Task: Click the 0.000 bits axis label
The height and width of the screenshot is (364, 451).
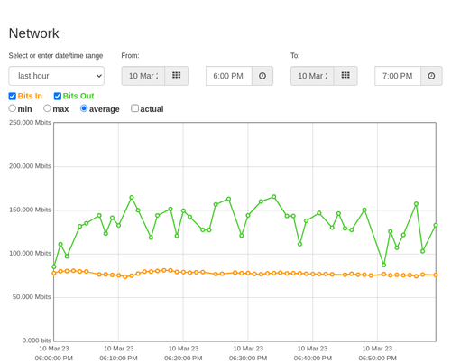Action: [37, 341]
